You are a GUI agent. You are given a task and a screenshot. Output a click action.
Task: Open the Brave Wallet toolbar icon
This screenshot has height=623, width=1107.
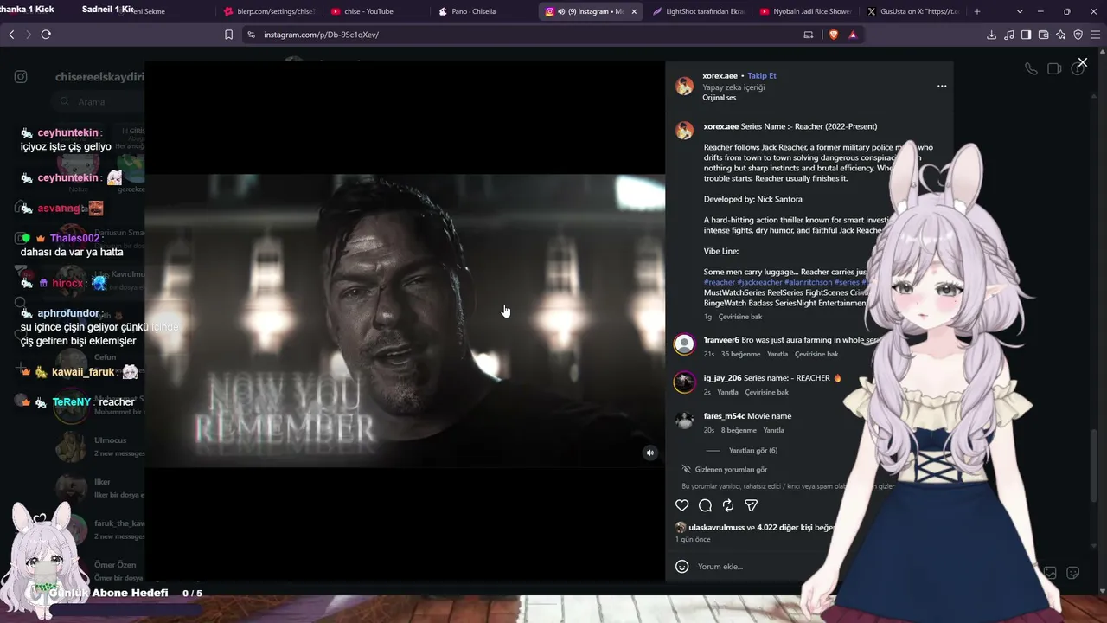point(1043,35)
